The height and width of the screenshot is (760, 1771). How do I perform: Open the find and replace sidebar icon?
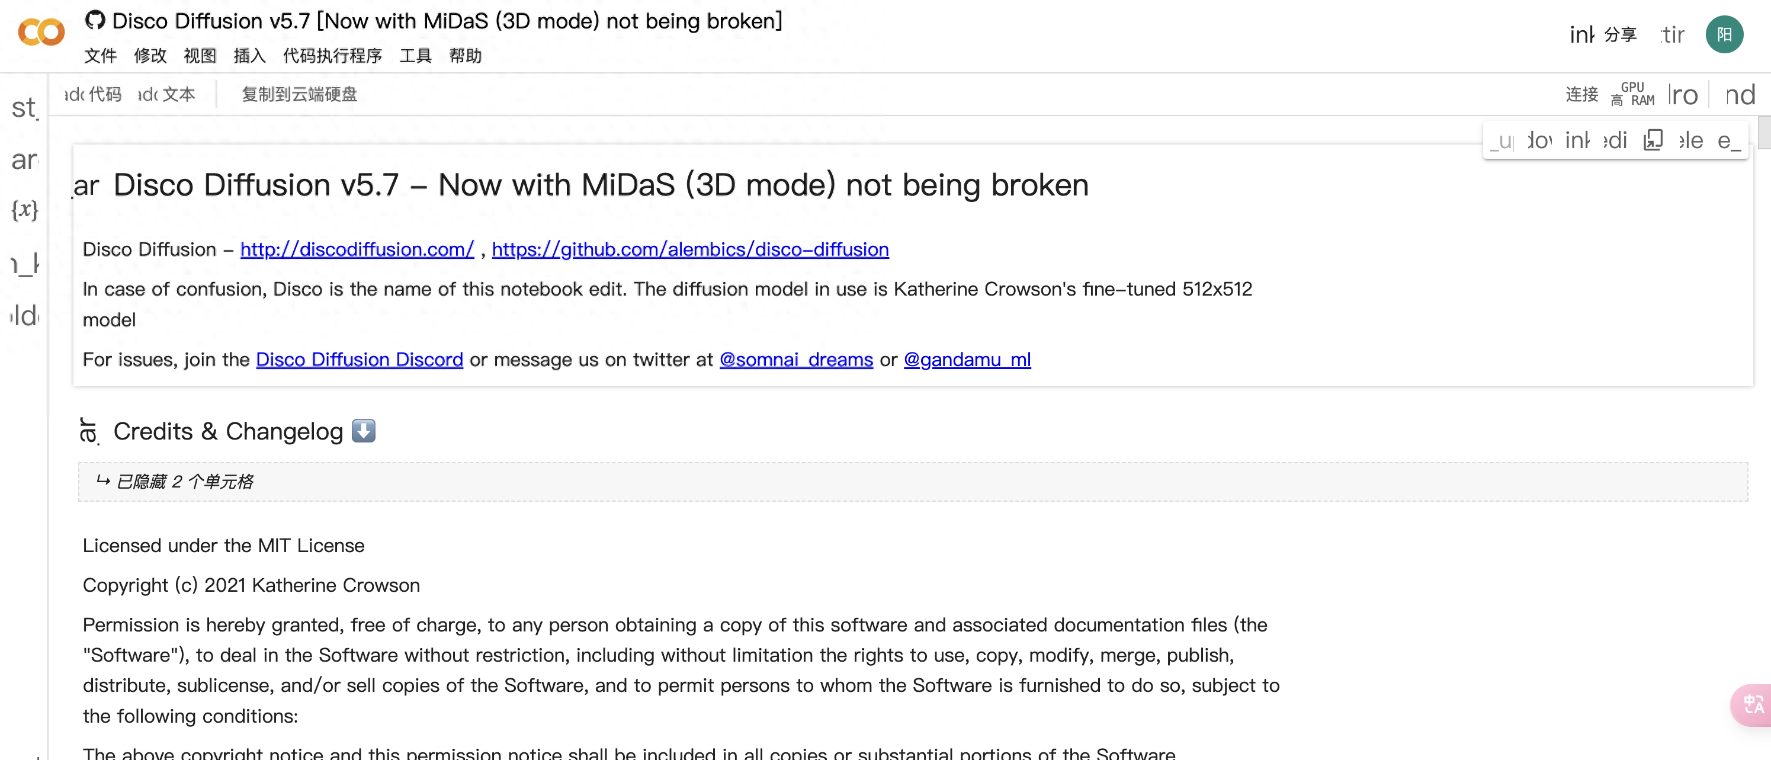tap(24, 159)
